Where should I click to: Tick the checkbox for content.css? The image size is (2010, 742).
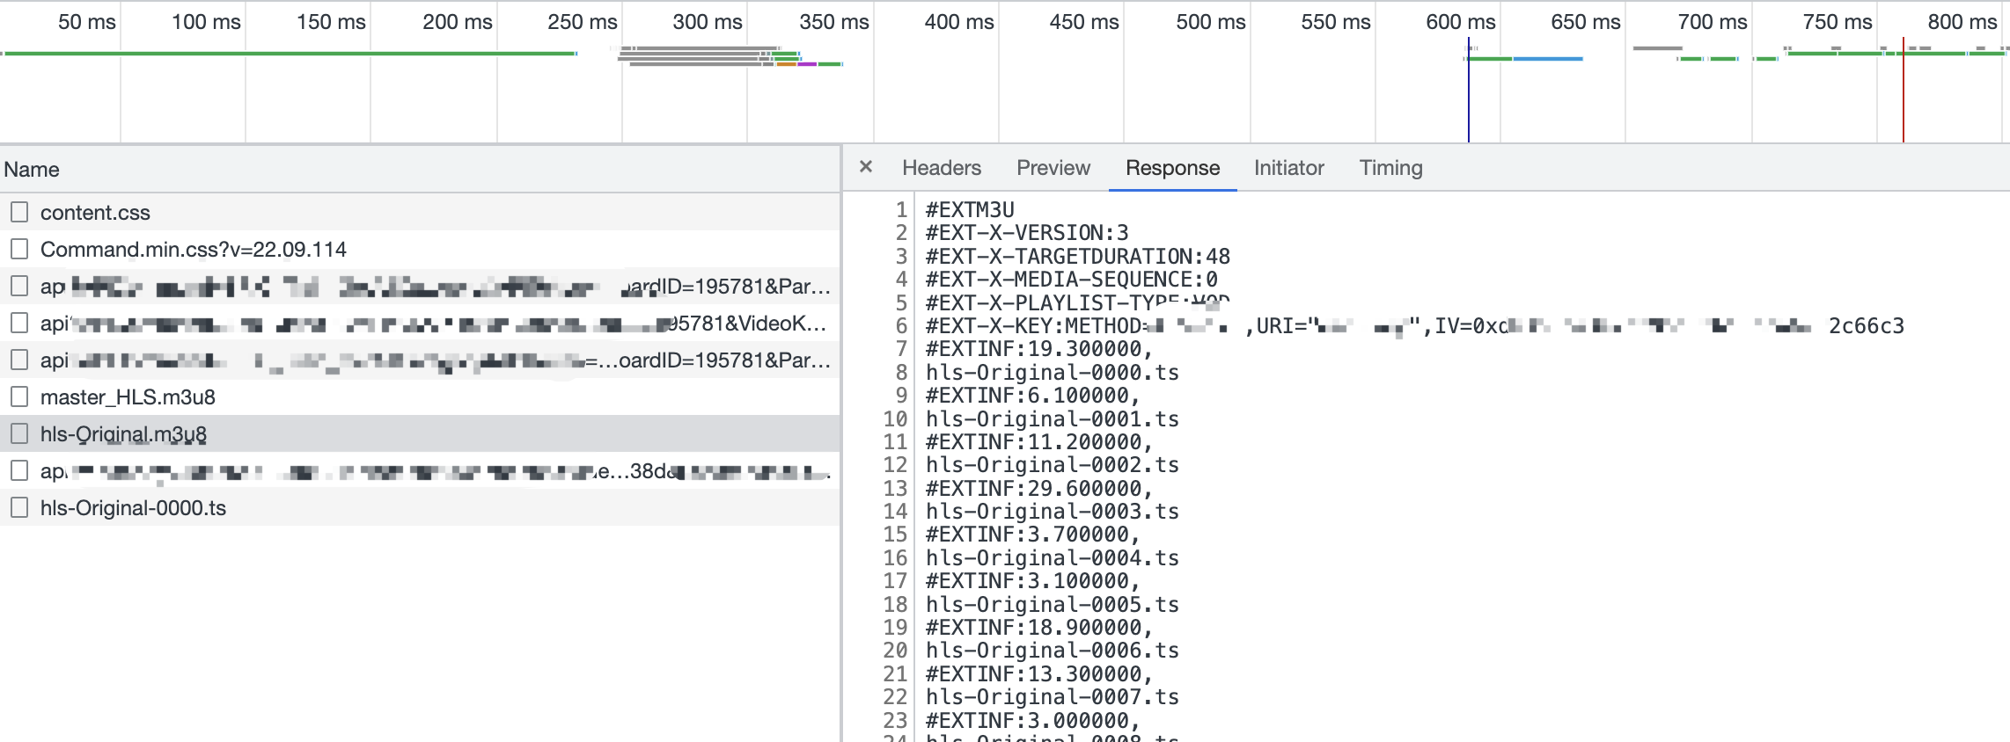19,212
